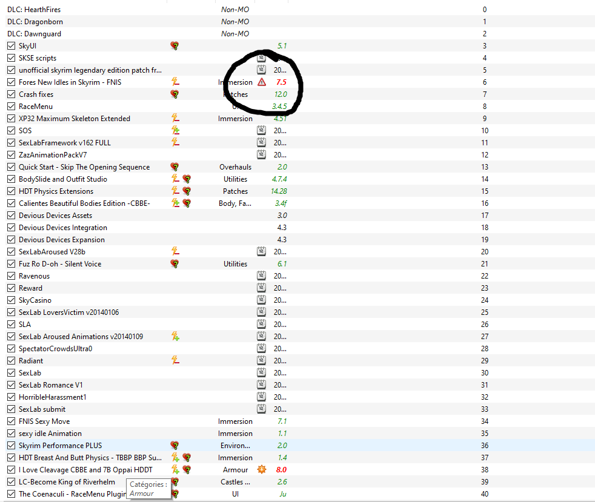Click the lightning icon on Calientes Beautiful Bodies row
This screenshot has width=595, height=502.
[175, 203]
